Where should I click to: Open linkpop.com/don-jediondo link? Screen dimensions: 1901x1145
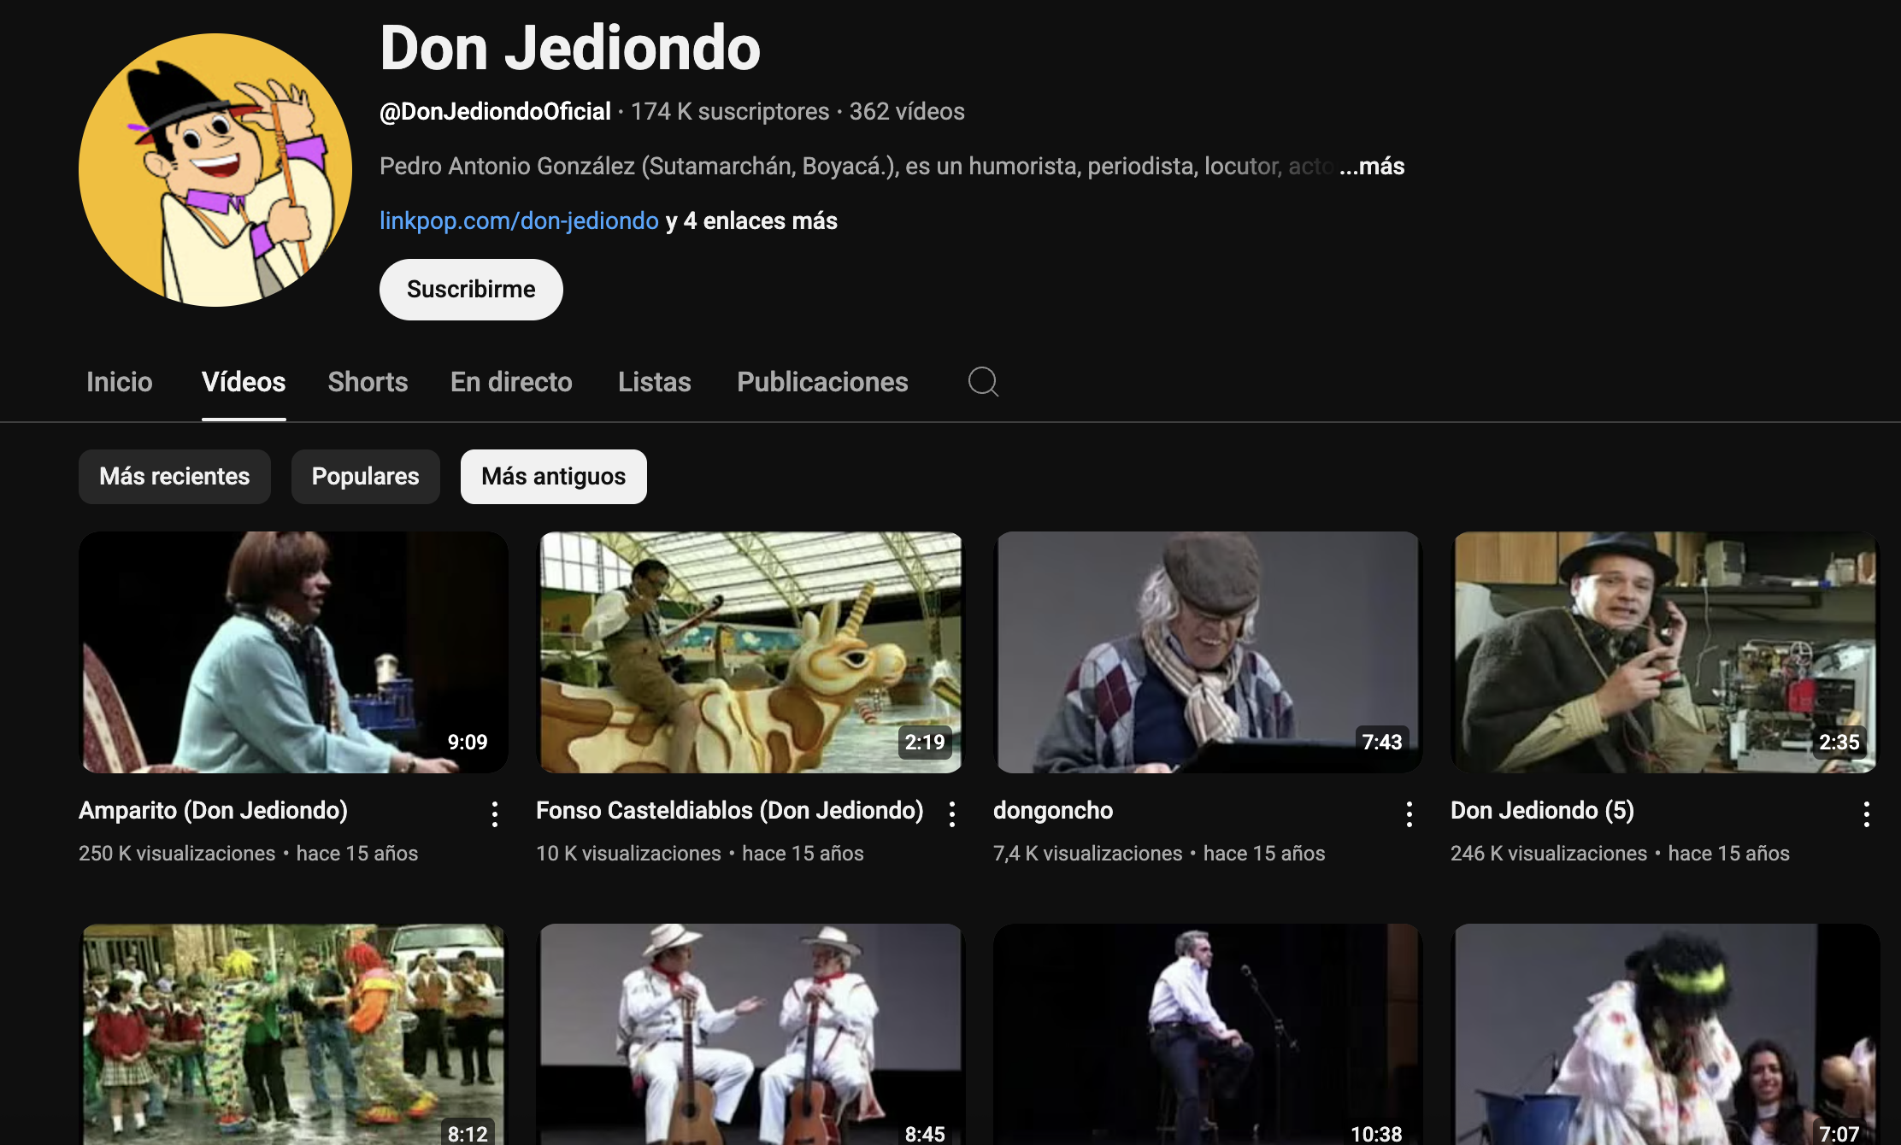pos(519,220)
